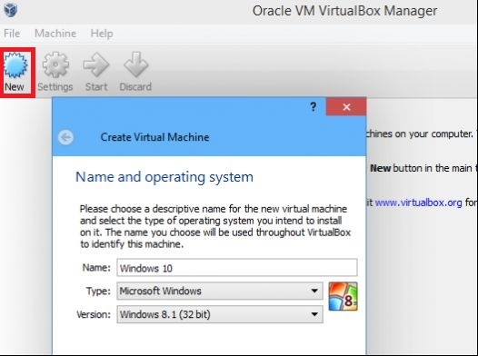Open the File menu
Screen dimensions: 478x356
[12, 34]
